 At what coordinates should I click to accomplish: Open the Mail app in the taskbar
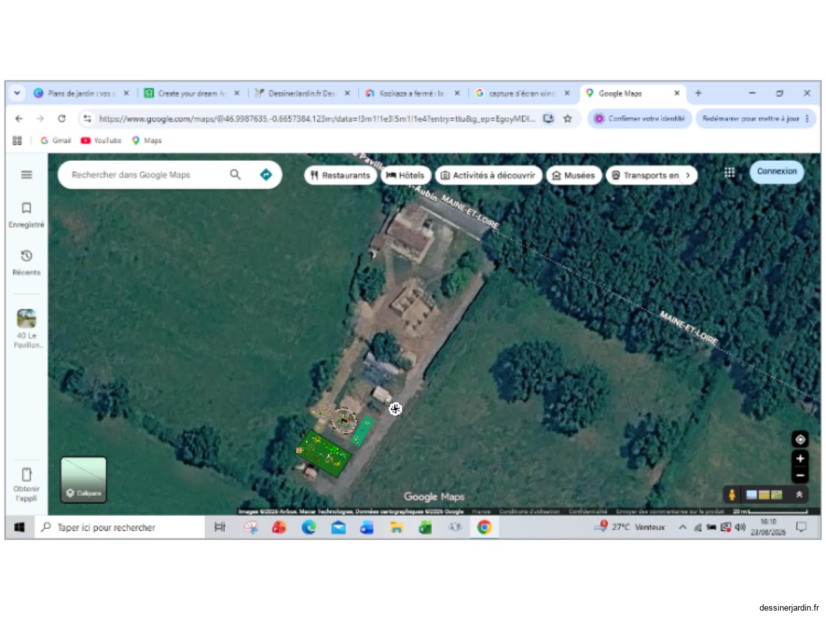click(x=338, y=527)
